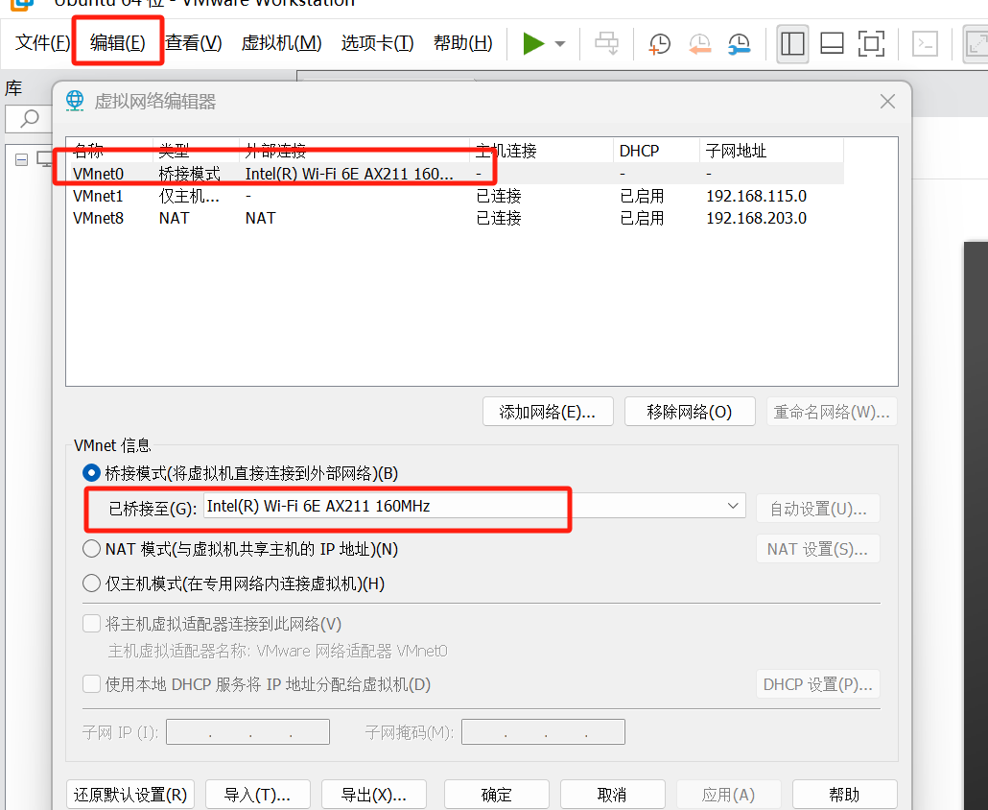Open the 虚拟机(M) menu
This screenshot has height=810, width=988.
[281, 43]
